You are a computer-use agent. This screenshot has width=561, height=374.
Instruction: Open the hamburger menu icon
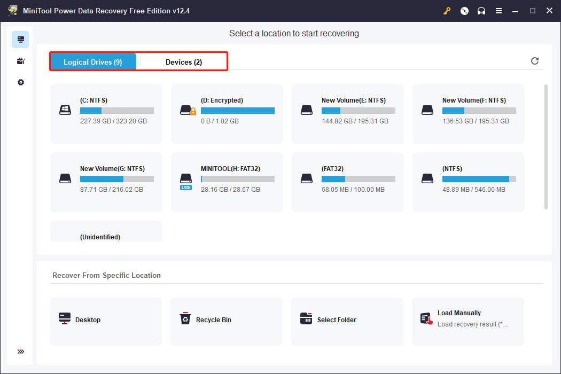(498, 11)
